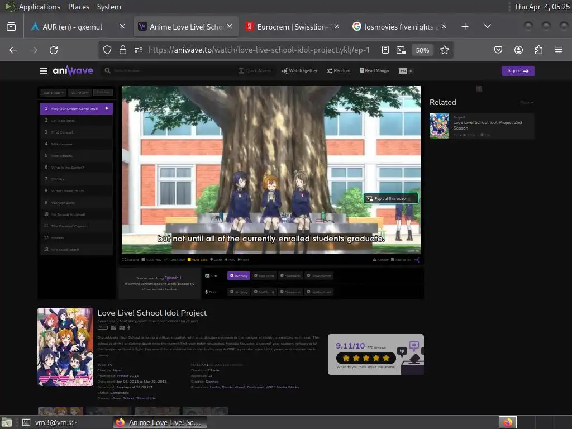Open the 001-013 episode range dropdown
Screen dimensions: 572x429
[79, 93]
